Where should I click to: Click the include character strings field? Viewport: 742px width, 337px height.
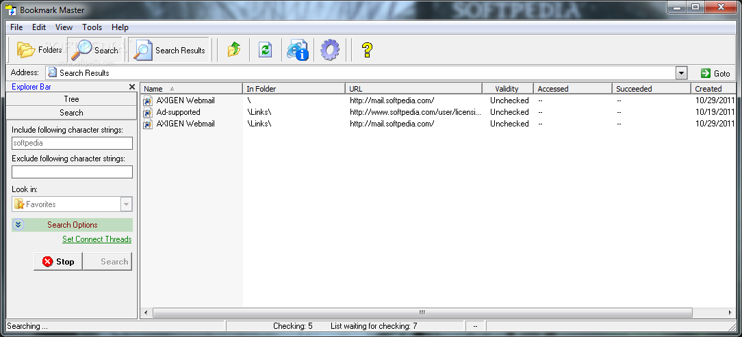72,144
